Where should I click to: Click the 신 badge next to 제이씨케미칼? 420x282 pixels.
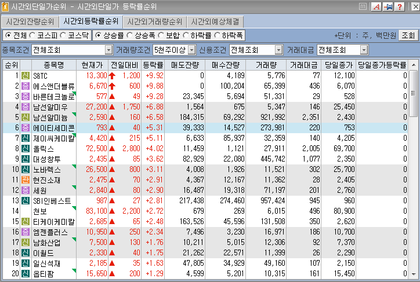coord(26,138)
